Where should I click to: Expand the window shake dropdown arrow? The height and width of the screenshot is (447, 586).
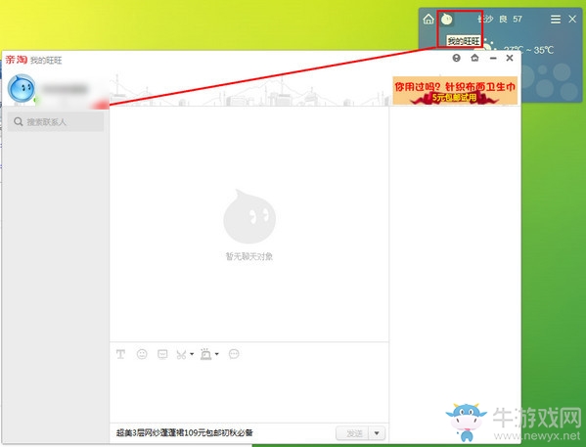(x=217, y=354)
